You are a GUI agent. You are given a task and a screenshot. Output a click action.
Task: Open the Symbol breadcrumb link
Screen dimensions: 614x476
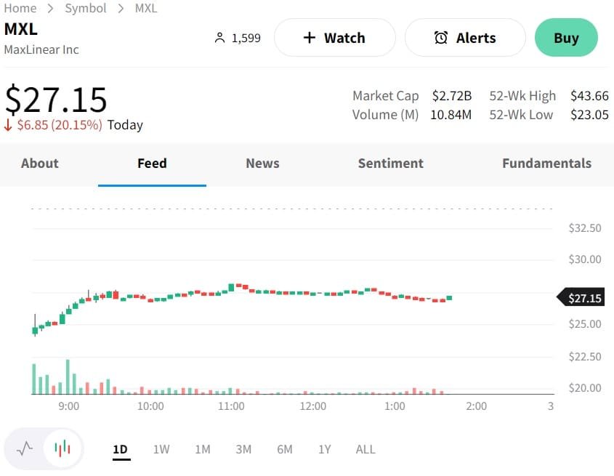pyautogui.click(x=86, y=9)
